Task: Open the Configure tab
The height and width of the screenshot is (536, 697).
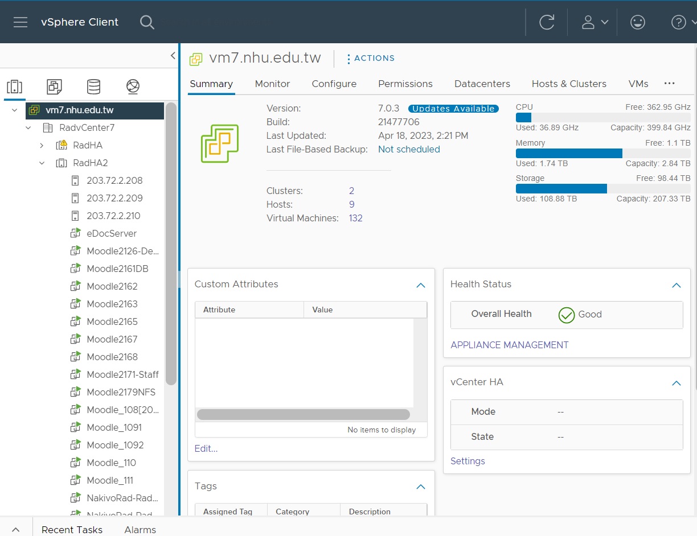Action: 334,84
